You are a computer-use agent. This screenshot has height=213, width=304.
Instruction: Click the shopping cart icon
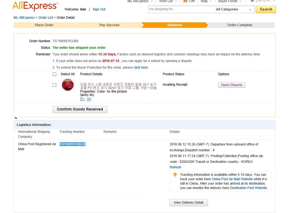click(185, 1)
